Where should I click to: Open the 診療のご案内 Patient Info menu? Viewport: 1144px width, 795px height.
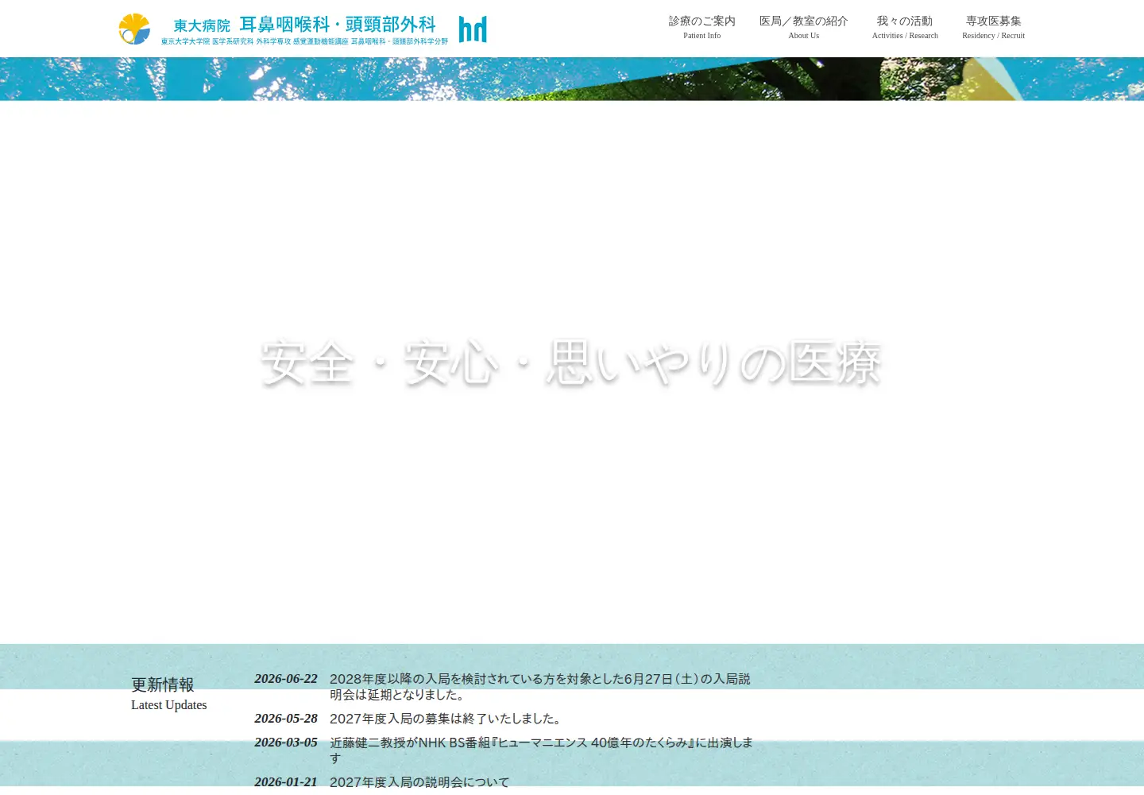pos(702,27)
